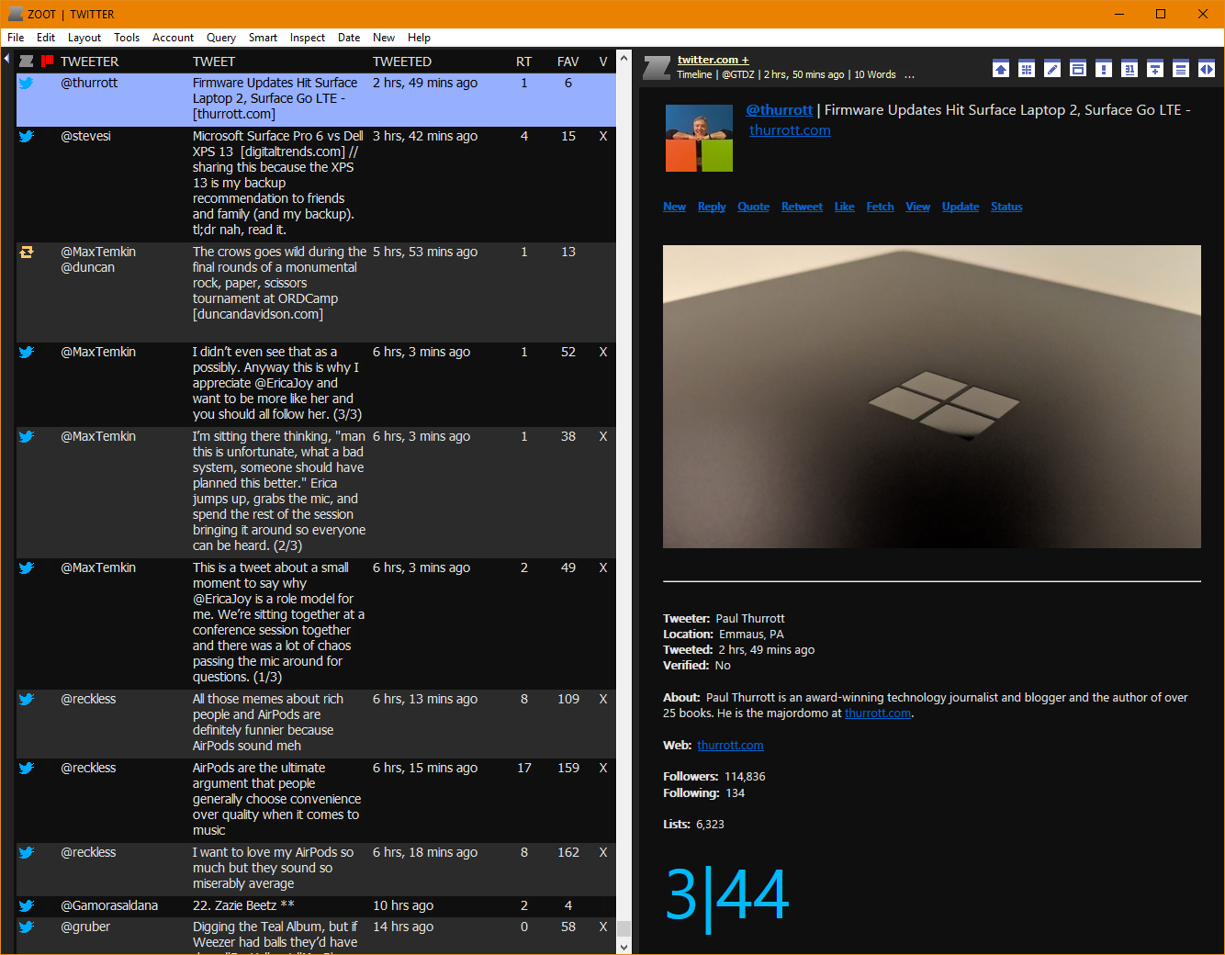This screenshot has width=1225, height=955.
Task: Click the Zoot app icon in the title bar
Action: (x=16, y=14)
